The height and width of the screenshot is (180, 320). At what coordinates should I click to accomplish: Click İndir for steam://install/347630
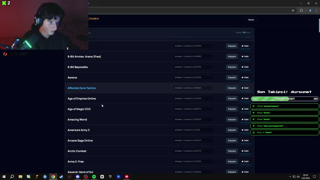(245, 46)
